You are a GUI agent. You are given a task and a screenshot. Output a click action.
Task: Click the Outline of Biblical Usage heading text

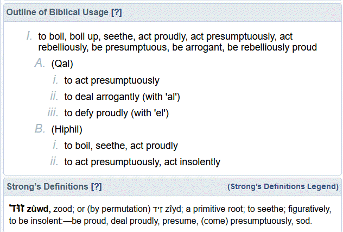tap(57, 12)
